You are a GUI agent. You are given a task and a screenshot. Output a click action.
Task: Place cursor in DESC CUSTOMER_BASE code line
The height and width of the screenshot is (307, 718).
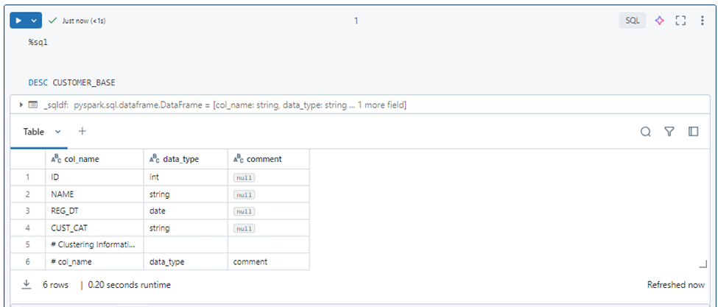point(72,82)
